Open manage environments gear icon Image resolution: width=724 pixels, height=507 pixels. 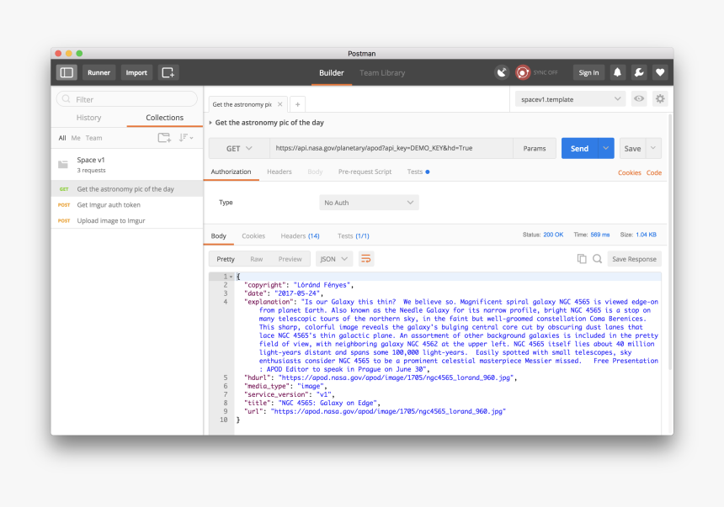point(660,98)
